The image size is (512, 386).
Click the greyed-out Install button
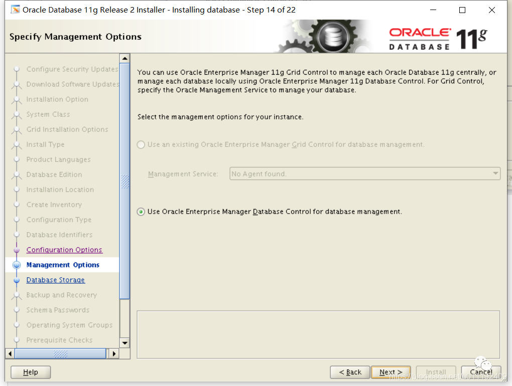pyautogui.click(x=436, y=372)
